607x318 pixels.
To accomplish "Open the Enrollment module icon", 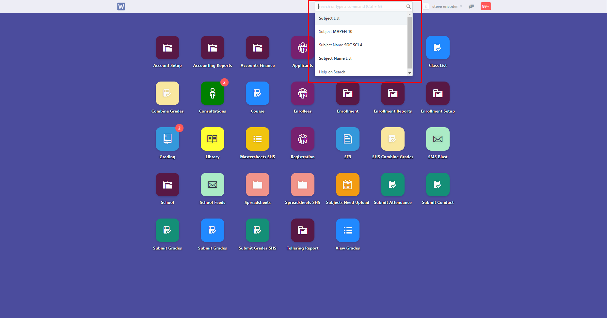I will [x=348, y=93].
